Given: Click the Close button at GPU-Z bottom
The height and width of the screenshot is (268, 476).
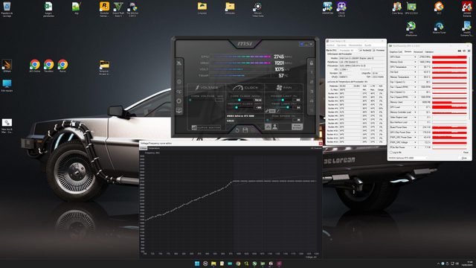Looking at the screenshot, I should [464, 158].
